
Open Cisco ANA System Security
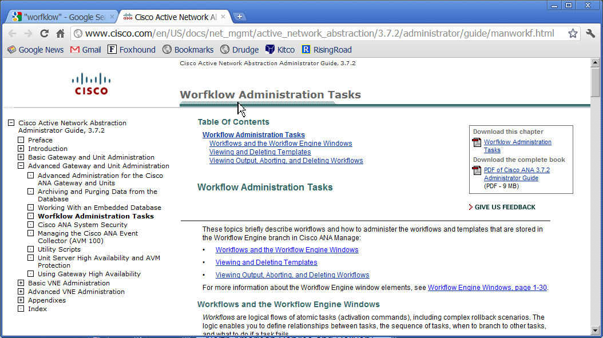[82, 225]
